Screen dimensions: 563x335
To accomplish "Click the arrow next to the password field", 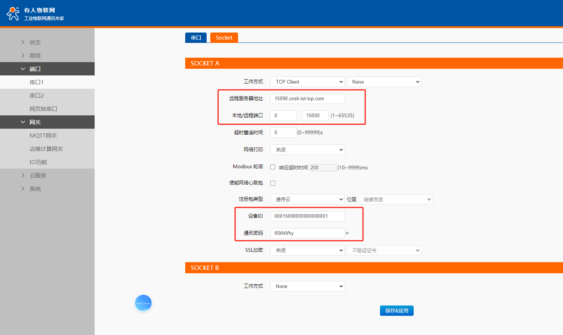I will [347, 233].
